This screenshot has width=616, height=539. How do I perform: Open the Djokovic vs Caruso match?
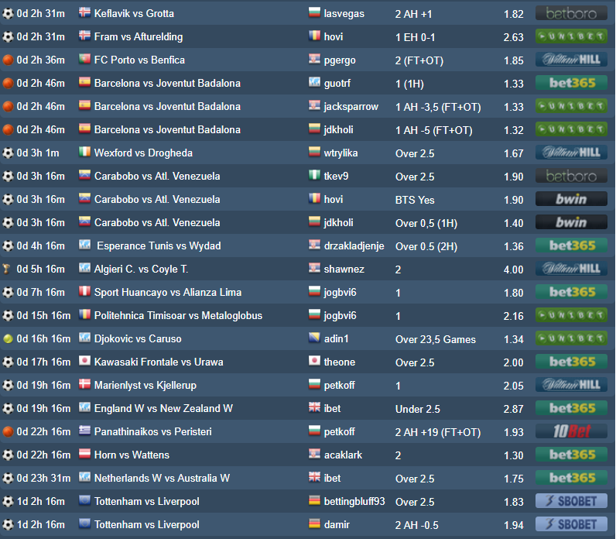point(138,338)
